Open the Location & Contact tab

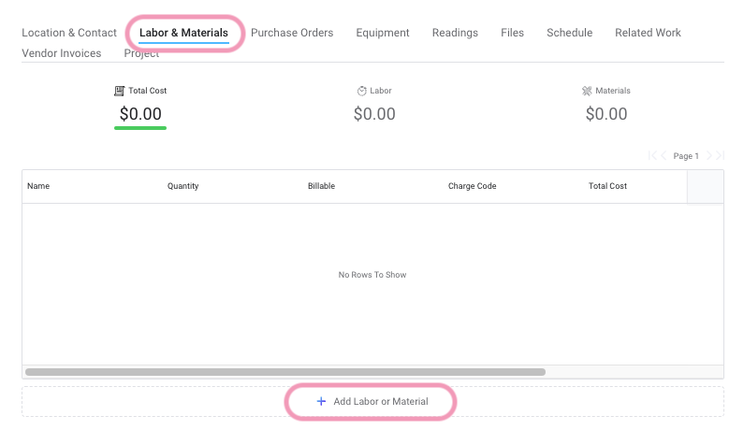[69, 33]
